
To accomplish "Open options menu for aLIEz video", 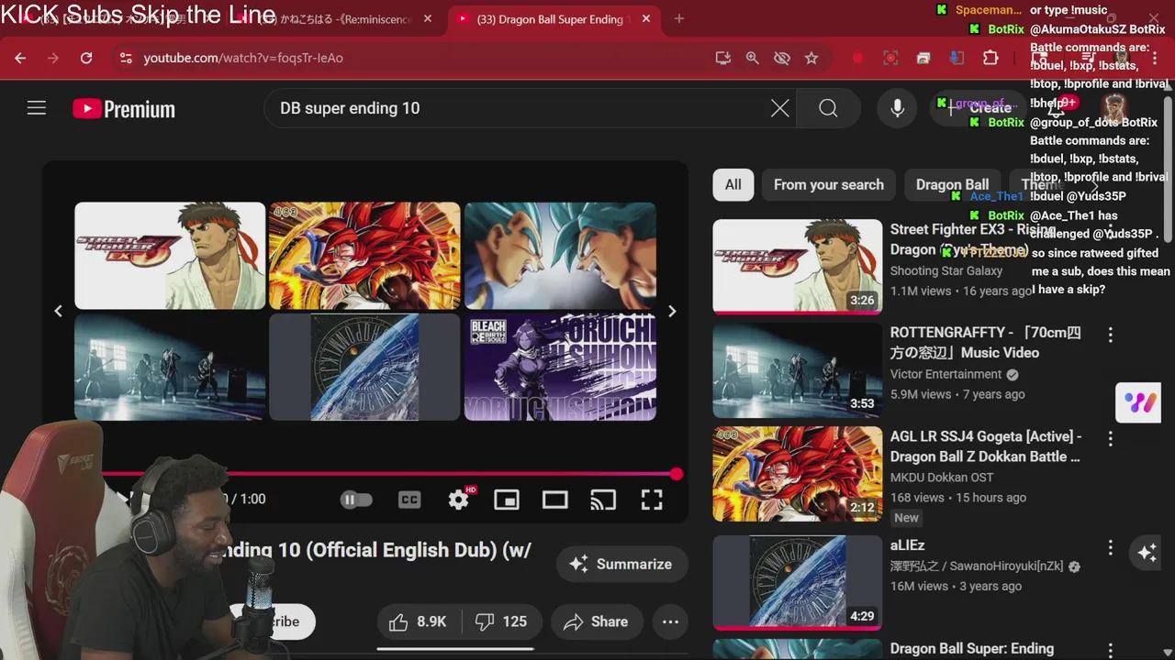I will [x=1110, y=548].
